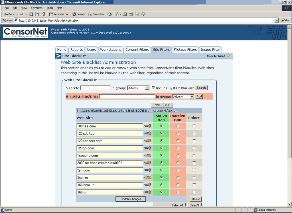Toggle Include System Blacklist checkbox
The image size is (292, 213).
tap(153, 88)
